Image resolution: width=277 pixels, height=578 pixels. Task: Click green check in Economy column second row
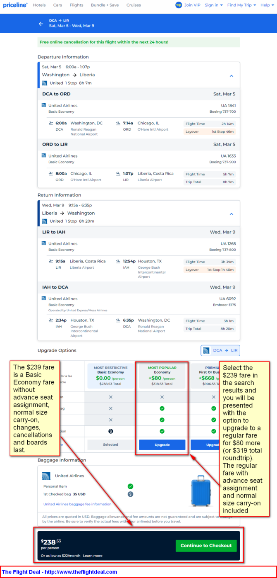(x=162, y=408)
